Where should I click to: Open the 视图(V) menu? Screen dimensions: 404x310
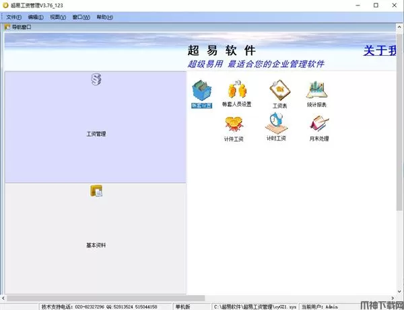(x=58, y=17)
